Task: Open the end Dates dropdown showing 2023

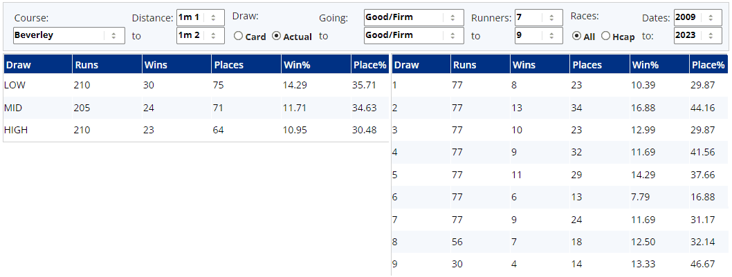Action: [x=697, y=35]
